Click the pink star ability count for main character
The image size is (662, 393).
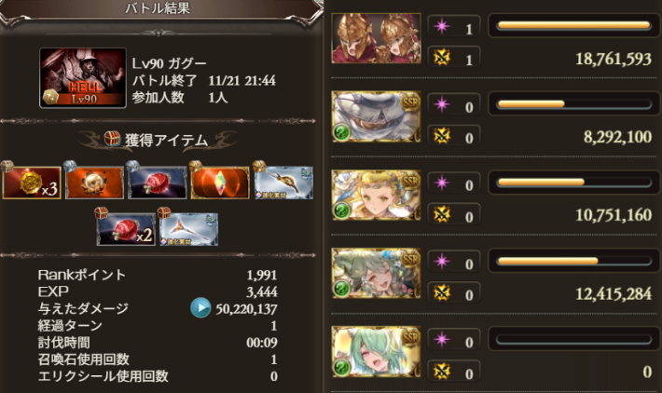coord(454,27)
